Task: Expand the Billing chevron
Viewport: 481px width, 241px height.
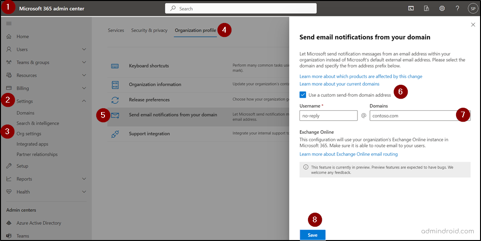Action: pyautogui.click(x=84, y=88)
